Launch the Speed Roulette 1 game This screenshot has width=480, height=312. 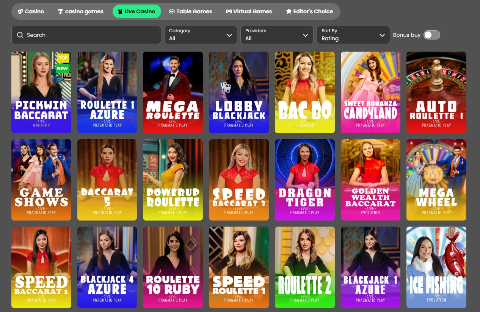point(239,268)
